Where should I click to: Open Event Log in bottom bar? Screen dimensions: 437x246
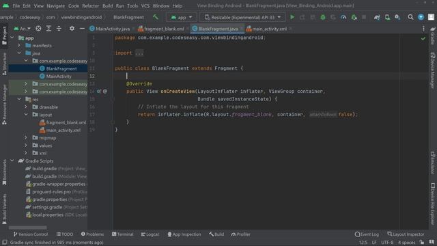[x=367, y=234]
